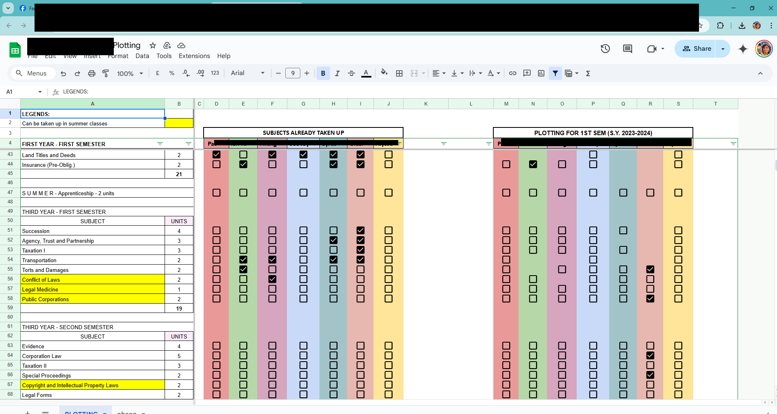The height and width of the screenshot is (414, 777).
Task: Format as percent using the % icon
Action: click(x=172, y=73)
